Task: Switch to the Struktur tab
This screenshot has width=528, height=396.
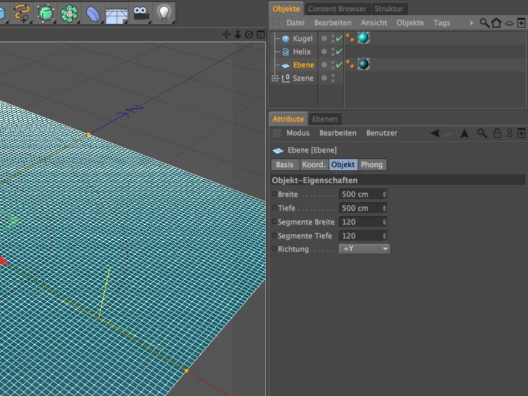Action: (x=389, y=9)
